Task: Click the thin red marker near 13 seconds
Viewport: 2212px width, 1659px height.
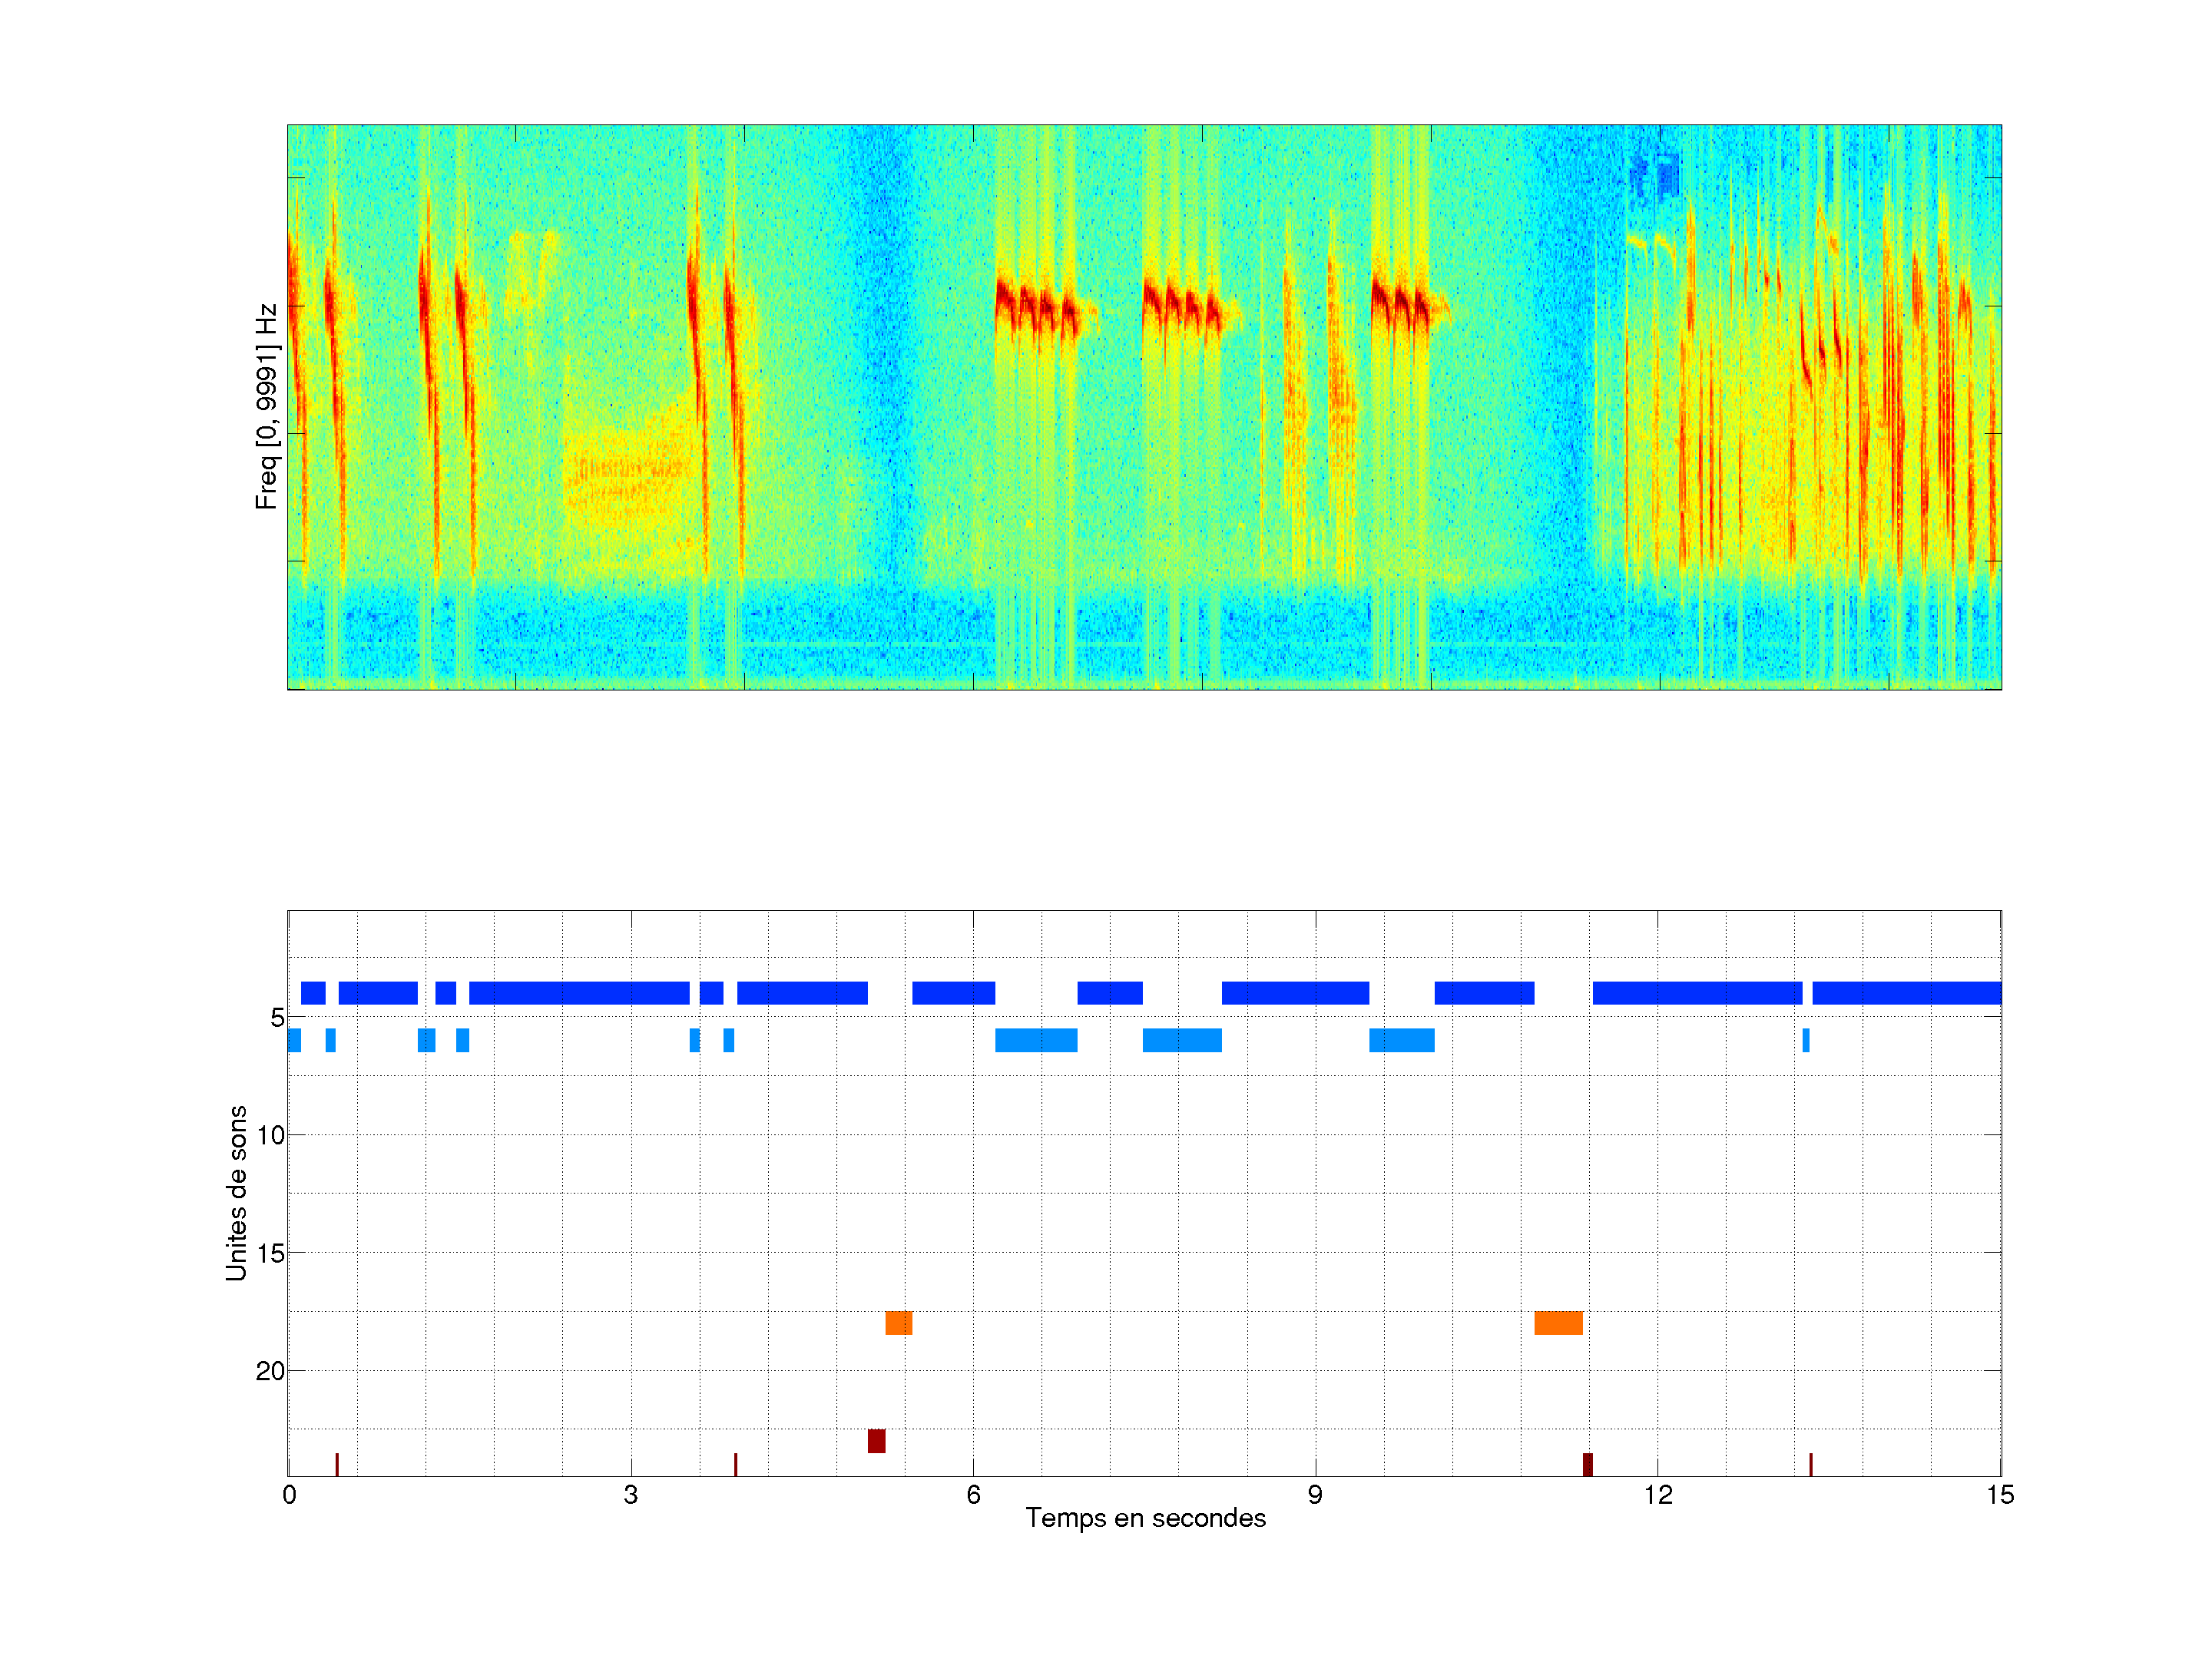Action: coord(1810,1464)
